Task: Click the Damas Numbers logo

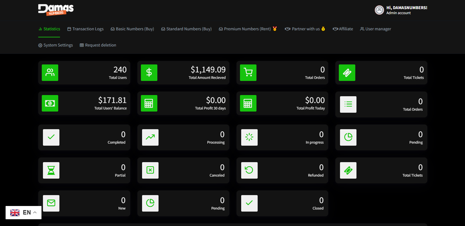Action: 56,10
